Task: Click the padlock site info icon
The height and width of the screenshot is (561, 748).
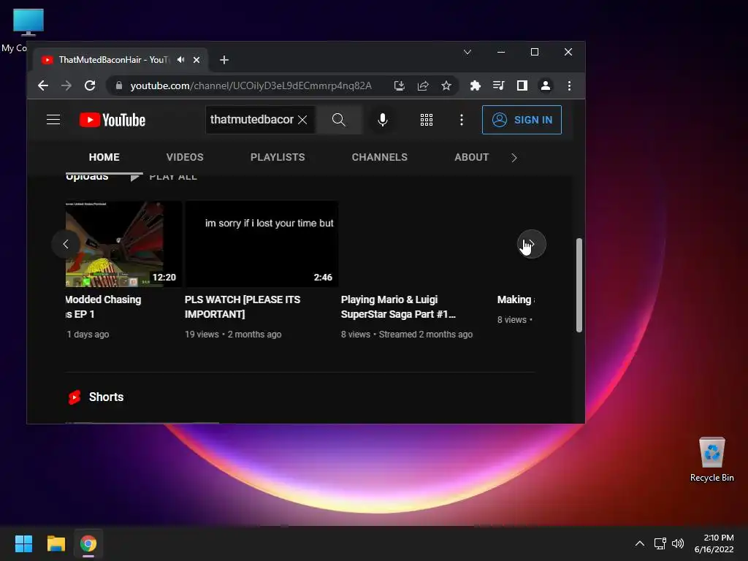Action: pyautogui.click(x=119, y=85)
